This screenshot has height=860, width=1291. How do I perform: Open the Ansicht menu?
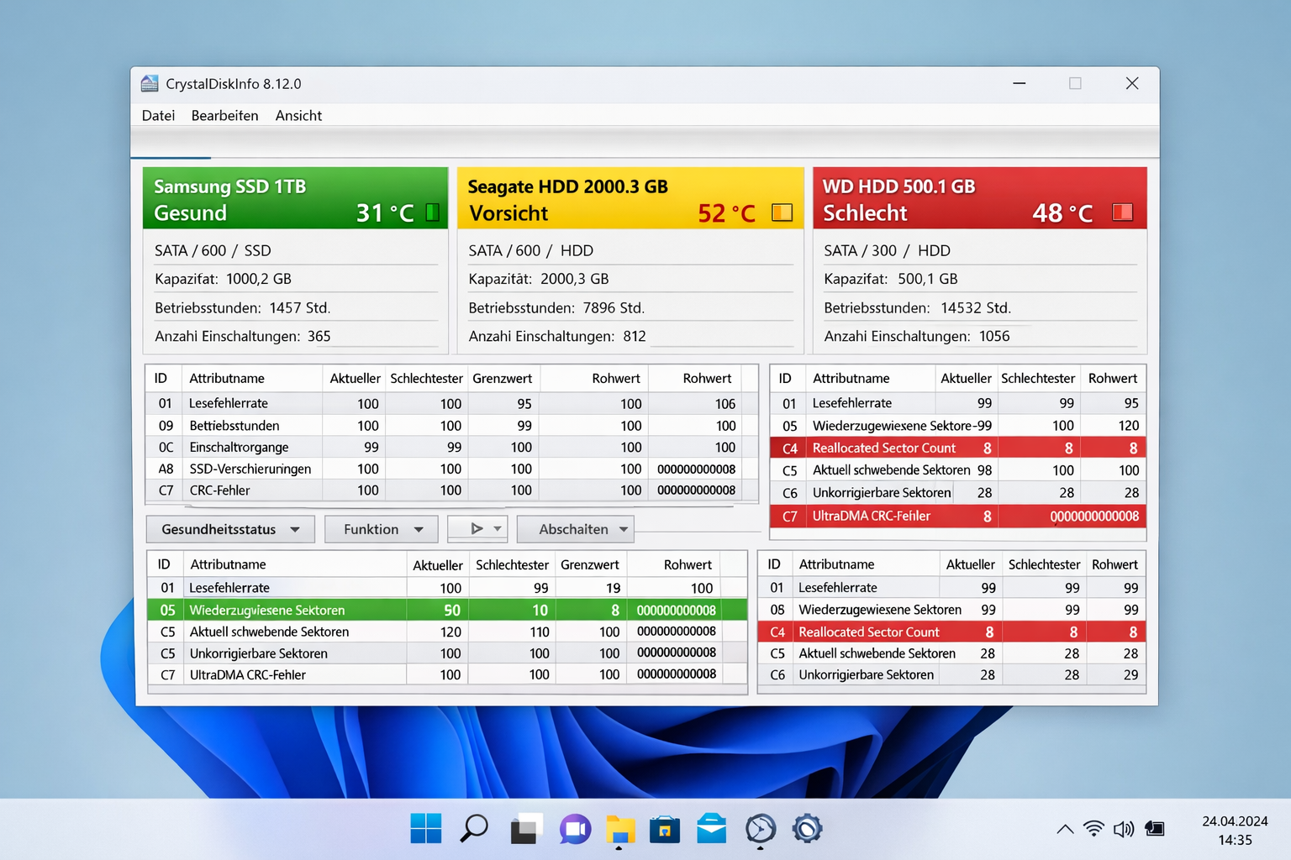click(298, 115)
